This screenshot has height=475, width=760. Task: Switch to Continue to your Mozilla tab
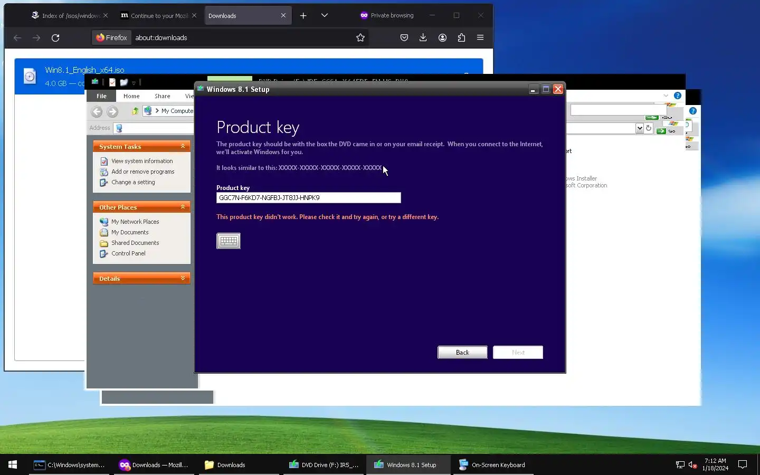[x=158, y=16]
